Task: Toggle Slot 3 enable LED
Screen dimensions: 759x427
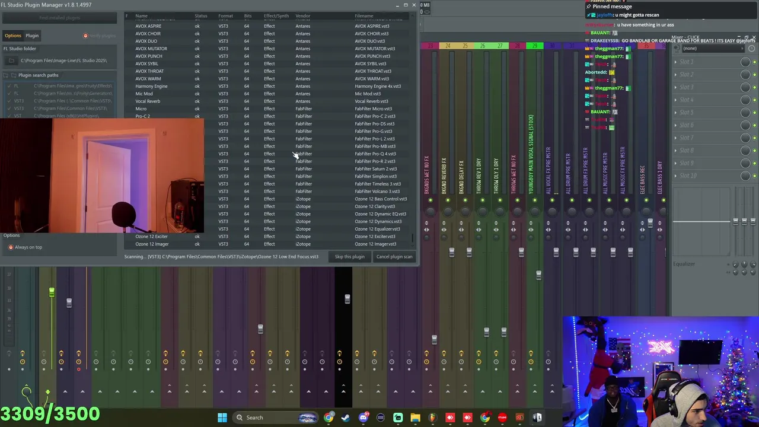Action: 754,87
